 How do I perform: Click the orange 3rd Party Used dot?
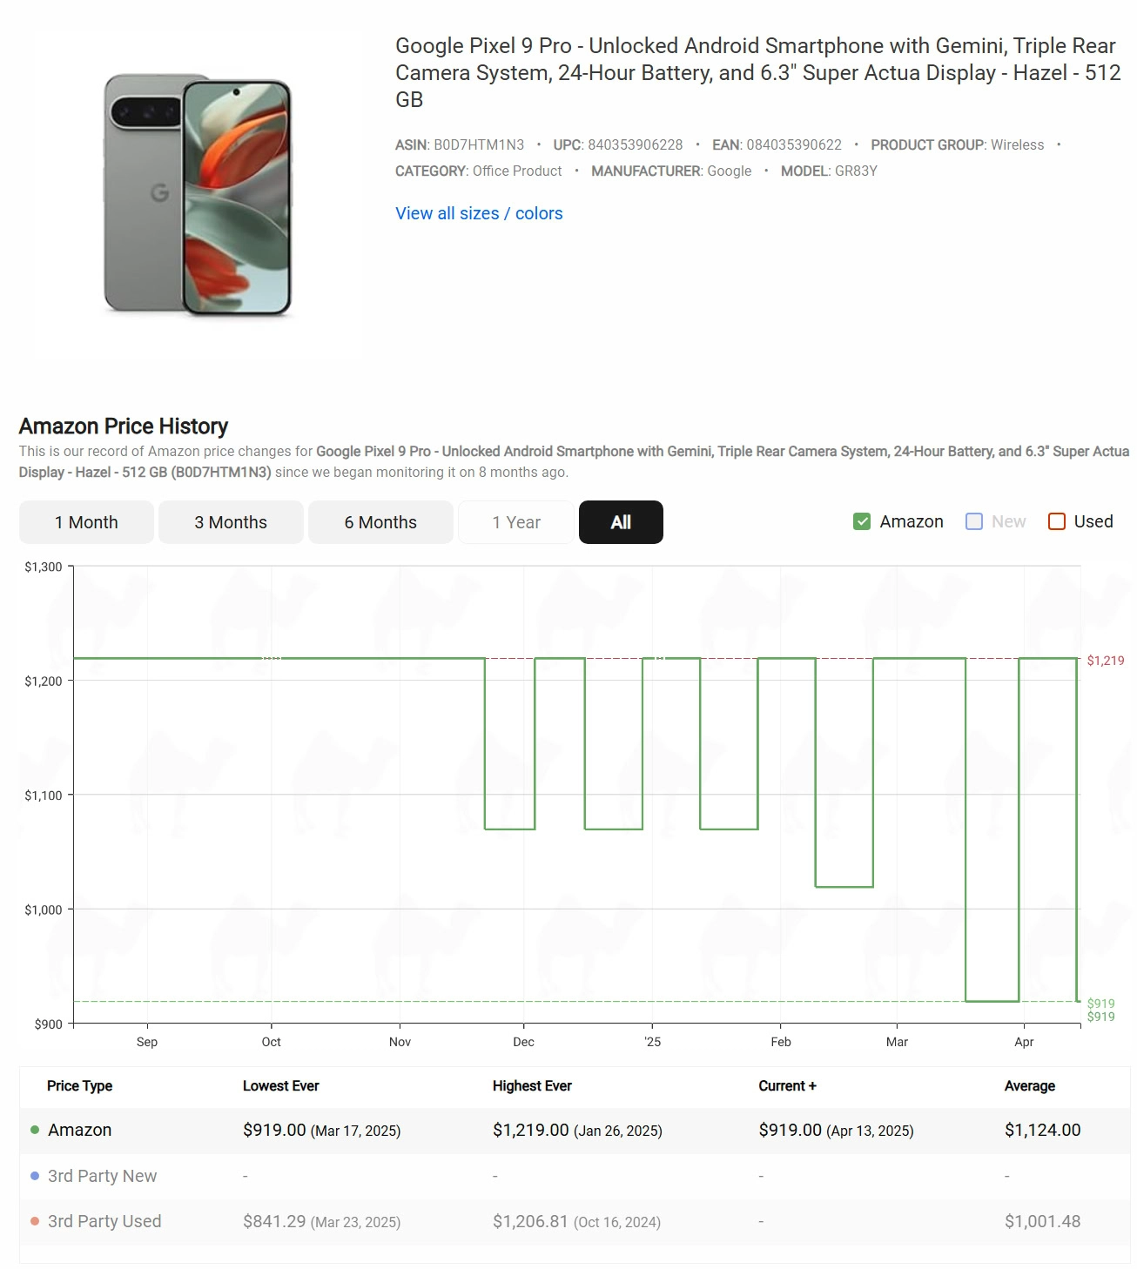click(x=35, y=1221)
